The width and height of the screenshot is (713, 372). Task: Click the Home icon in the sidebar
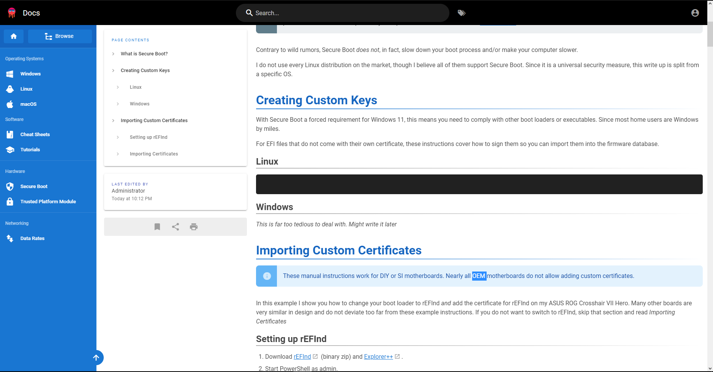[13, 36]
